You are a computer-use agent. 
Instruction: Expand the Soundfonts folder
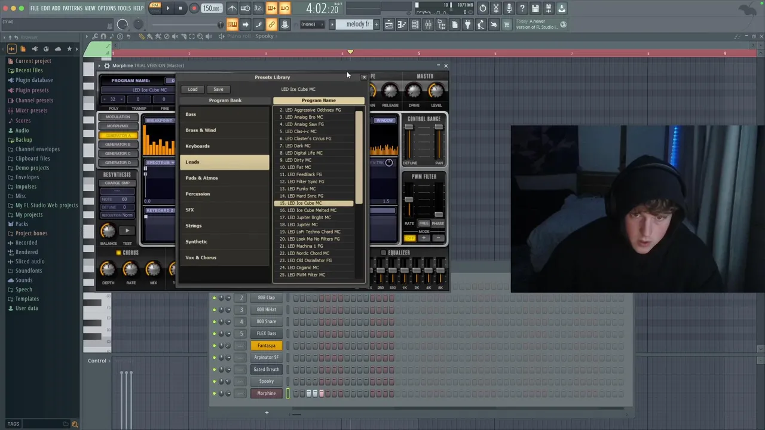click(29, 271)
